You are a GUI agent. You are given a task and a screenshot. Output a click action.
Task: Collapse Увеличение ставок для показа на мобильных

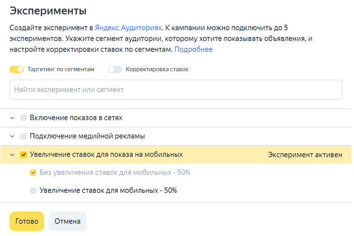click(13, 155)
